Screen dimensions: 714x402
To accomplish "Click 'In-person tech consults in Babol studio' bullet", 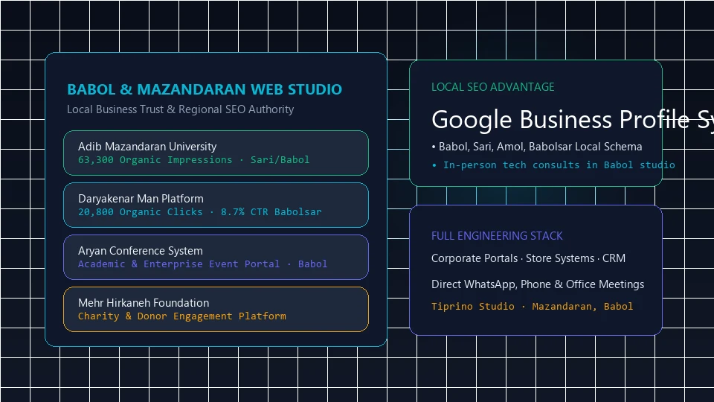I will coord(553,165).
